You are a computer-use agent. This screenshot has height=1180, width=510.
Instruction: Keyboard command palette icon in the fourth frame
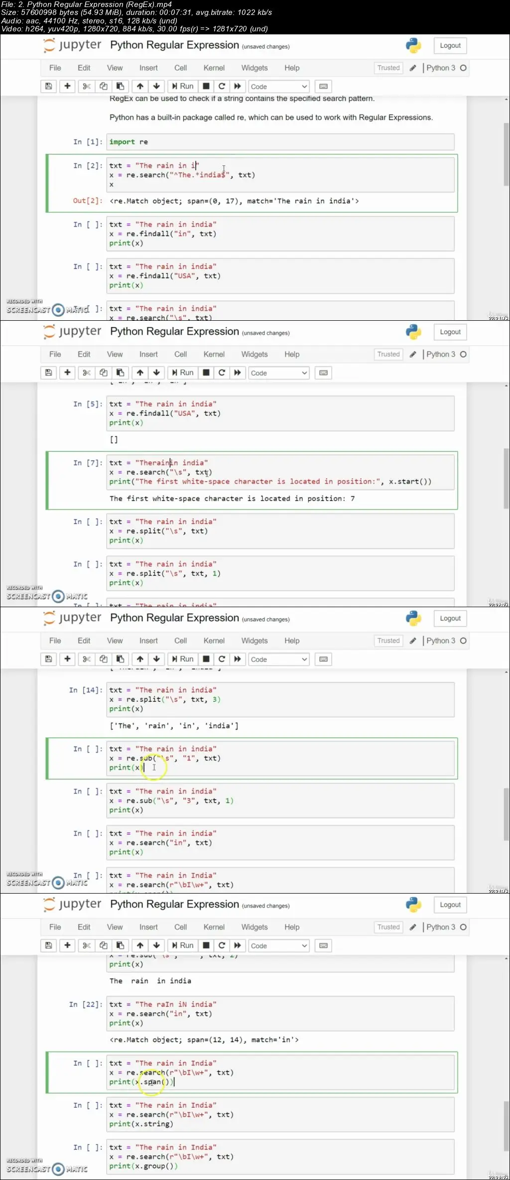[x=323, y=945]
